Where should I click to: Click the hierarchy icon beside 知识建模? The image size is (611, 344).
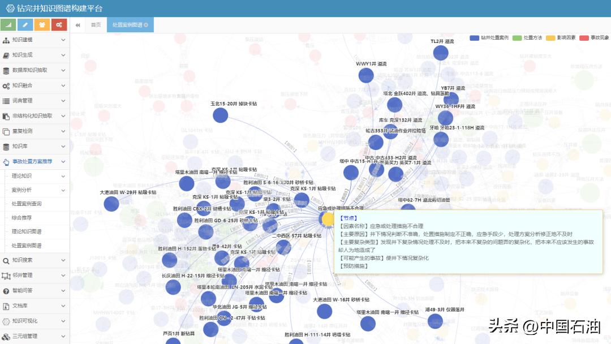click(x=6, y=40)
